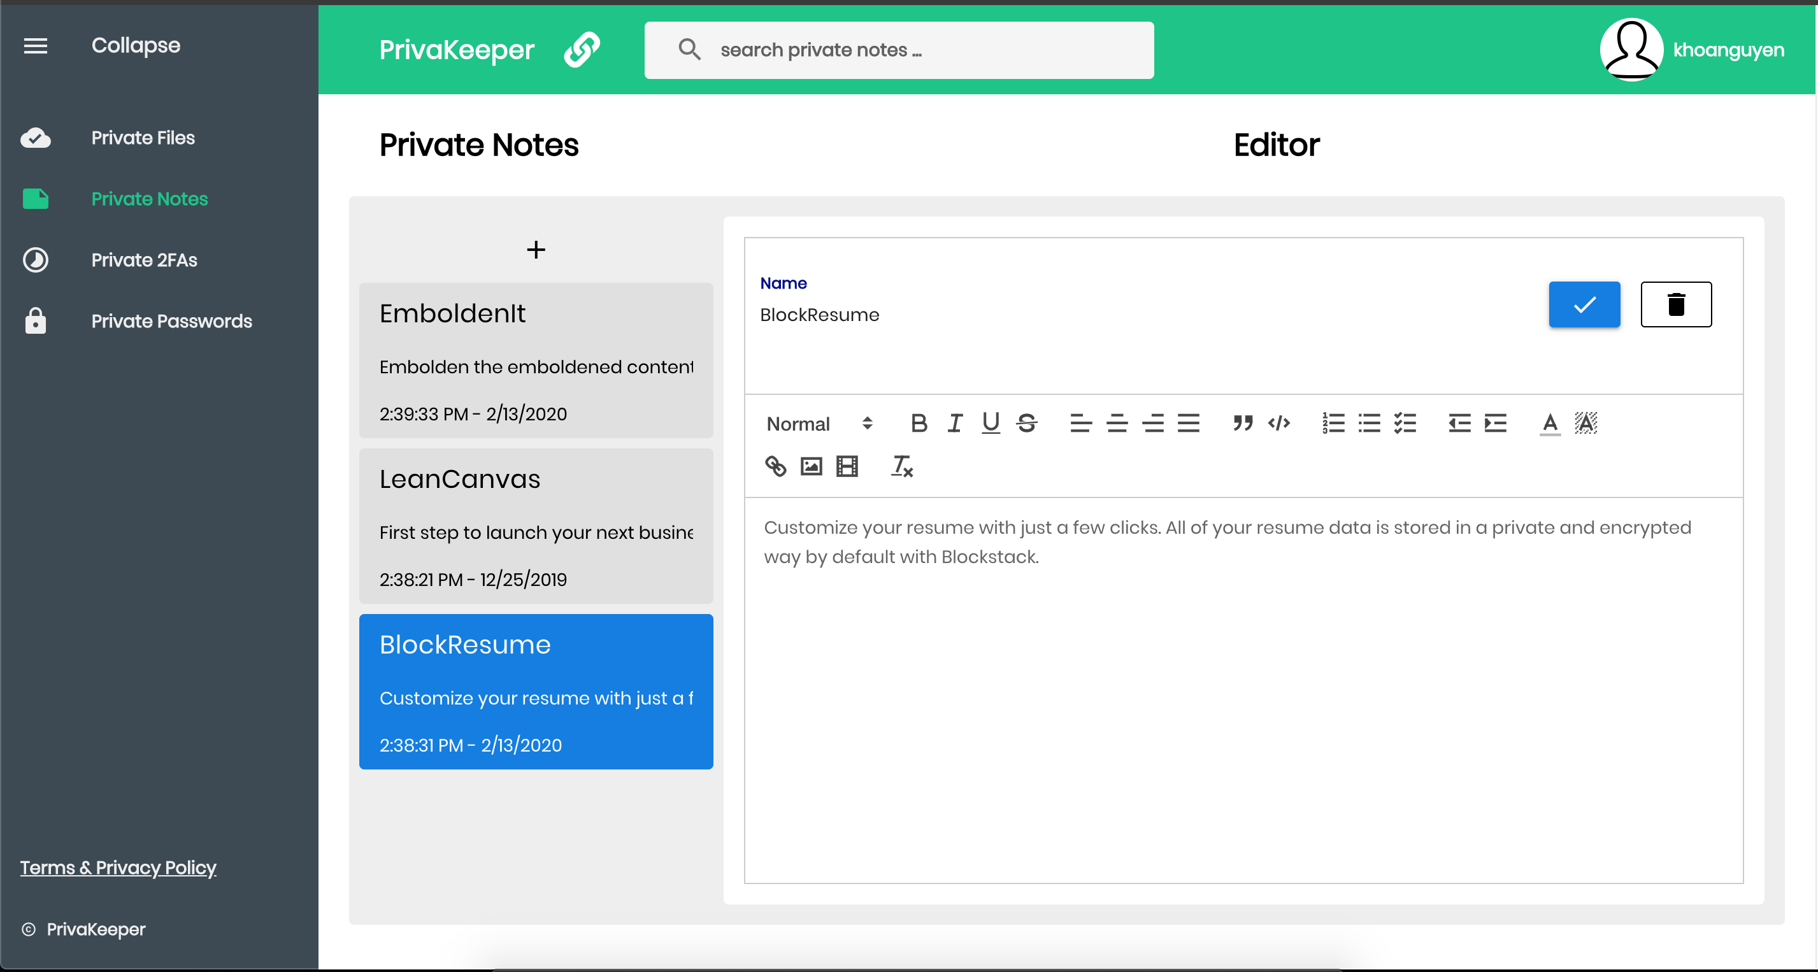Collapse the sidebar with hamburger icon

[35, 46]
